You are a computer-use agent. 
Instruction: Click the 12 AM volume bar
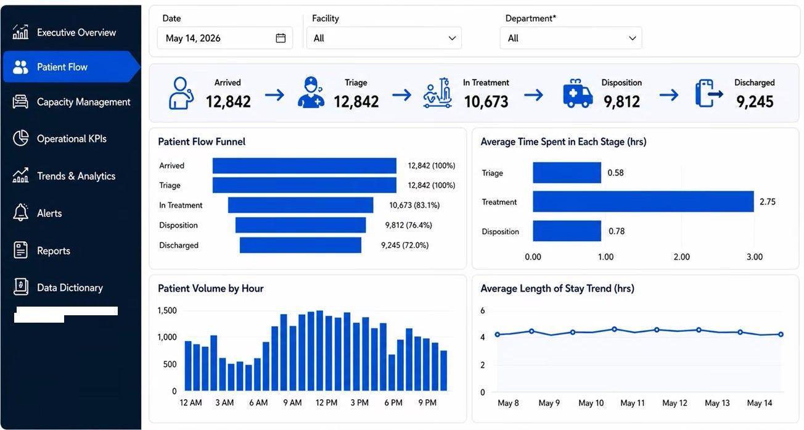pyautogui.click(x=188, y=366)
